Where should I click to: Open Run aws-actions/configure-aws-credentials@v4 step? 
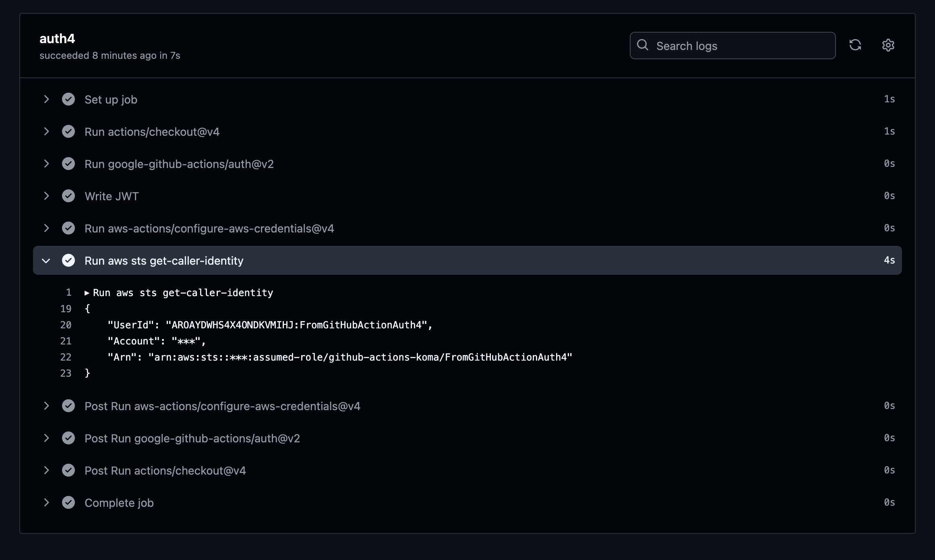[209, 228]
